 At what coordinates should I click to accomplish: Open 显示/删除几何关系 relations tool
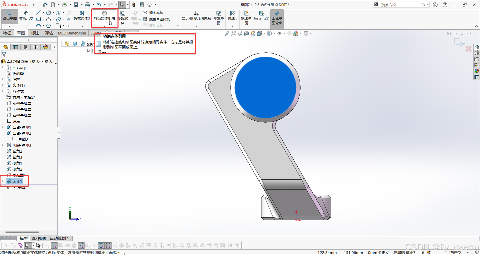point(196,15)
